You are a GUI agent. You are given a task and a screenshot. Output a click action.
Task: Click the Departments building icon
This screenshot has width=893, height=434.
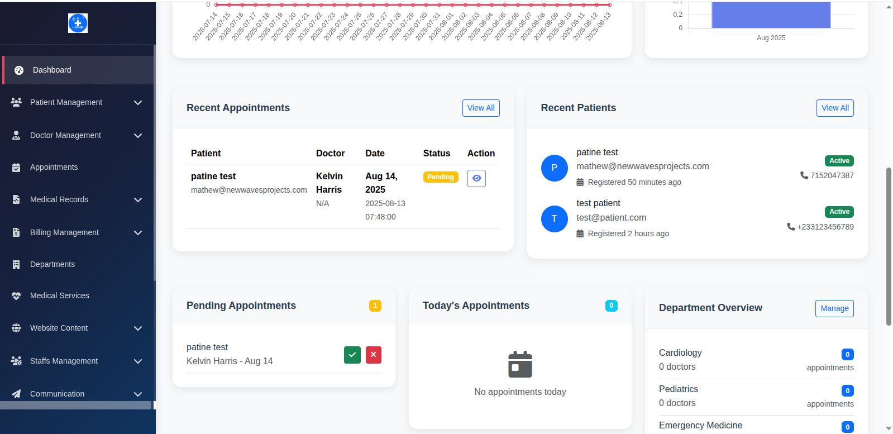[16, 265]
